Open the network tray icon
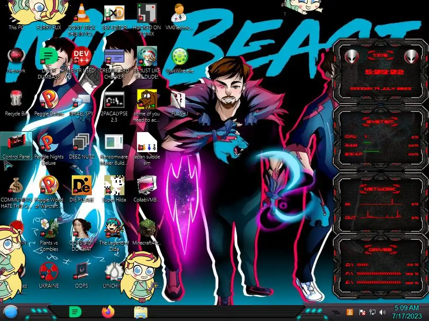This screenshot has width=429, height=321. 372,312
